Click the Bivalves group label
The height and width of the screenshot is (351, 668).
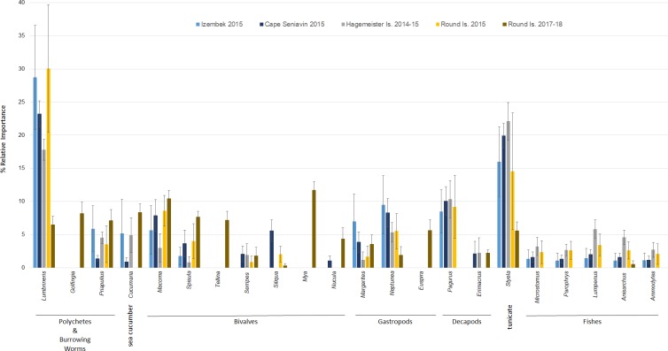pos(245,322)
